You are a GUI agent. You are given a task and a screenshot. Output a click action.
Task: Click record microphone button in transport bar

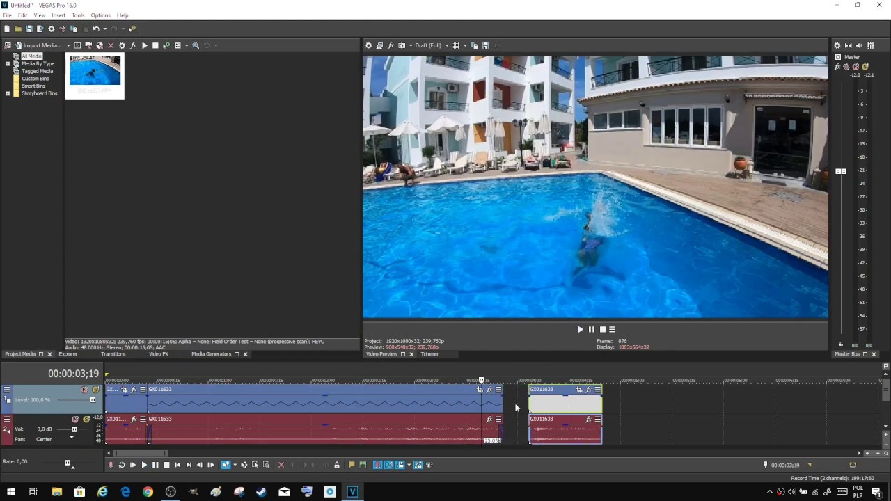pos(111,465)
